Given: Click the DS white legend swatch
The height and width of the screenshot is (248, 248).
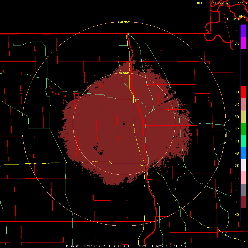Looking at the screenshot, I should [x=243, y=165].
